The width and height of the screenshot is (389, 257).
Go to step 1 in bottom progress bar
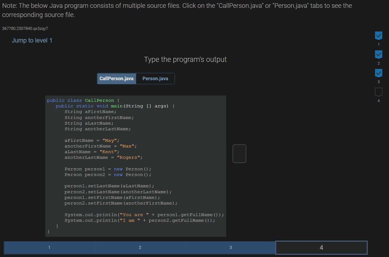tap(49, 248)
